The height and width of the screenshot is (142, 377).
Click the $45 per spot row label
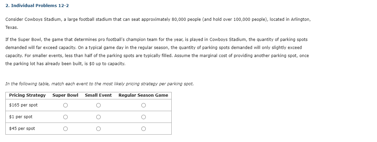click(x=22, y=129)
